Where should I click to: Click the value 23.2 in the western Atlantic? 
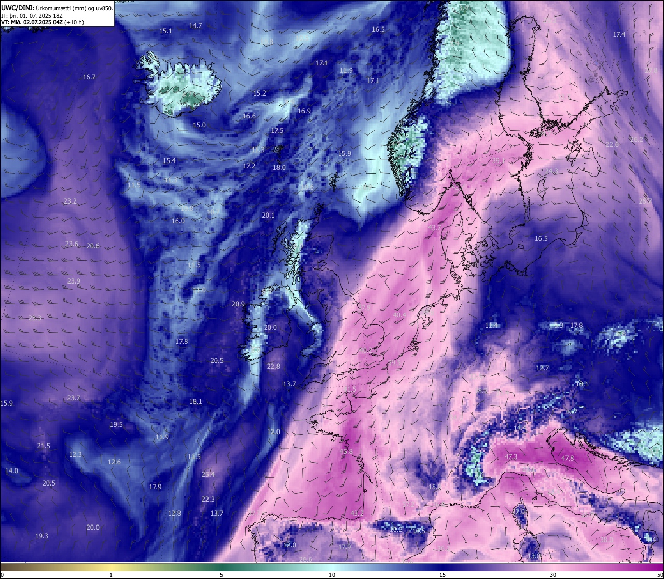70,201
